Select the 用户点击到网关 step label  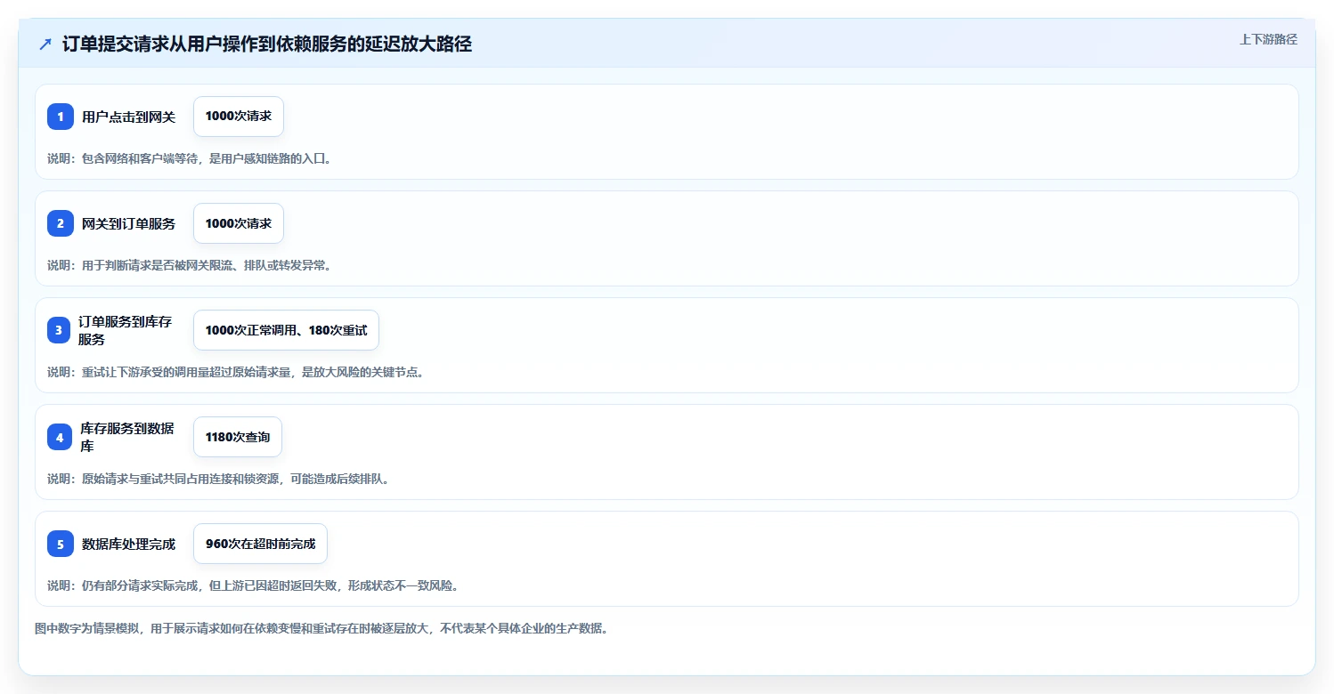(x=129, y=117)
